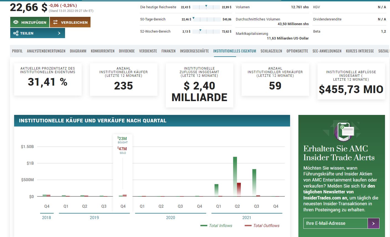Click the $ 2,40 MILLIARDE inflows figure
The height and width of the screenshot is (237, 390).
click(x=199, y=91)
